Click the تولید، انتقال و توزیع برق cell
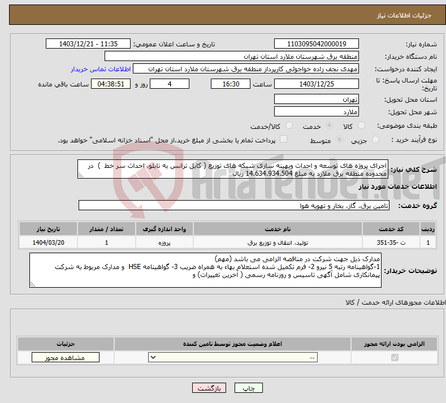This screenshot has width=446, height=403. click(x=278, y=242)
